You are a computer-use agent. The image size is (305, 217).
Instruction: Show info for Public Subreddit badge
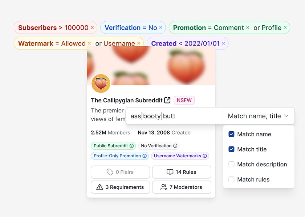(132, 146)
